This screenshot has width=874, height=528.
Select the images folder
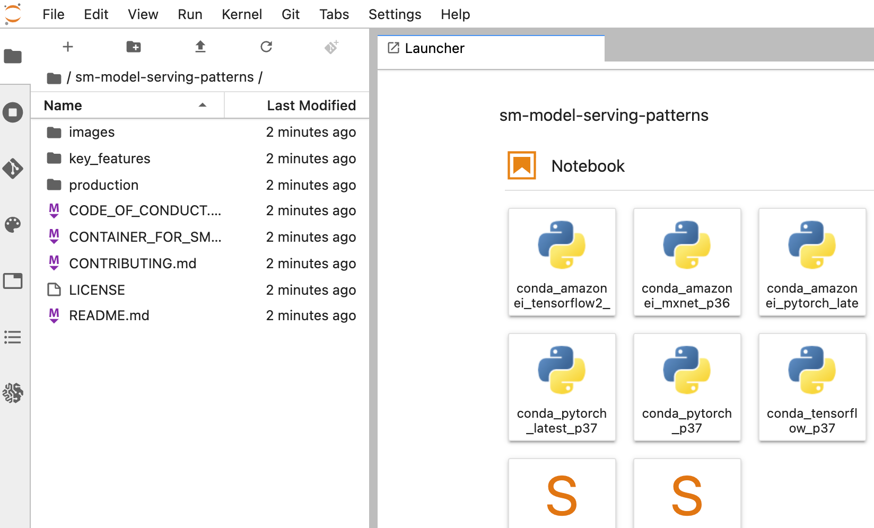coord(200,132)
